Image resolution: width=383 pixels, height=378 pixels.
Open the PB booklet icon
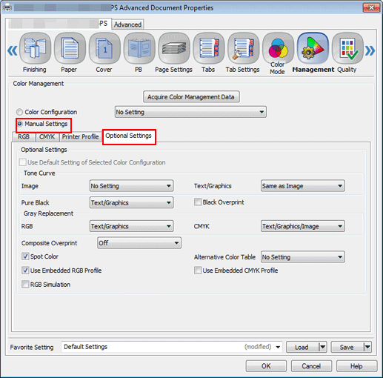coord(139,48)
